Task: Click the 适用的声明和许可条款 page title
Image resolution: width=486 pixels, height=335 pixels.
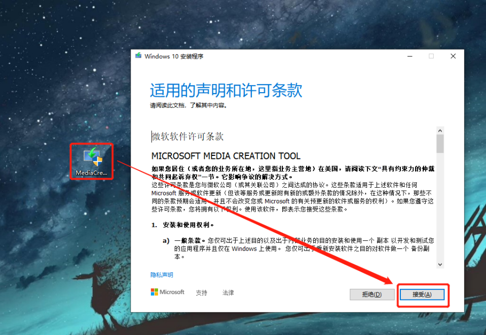Action: 226,91
